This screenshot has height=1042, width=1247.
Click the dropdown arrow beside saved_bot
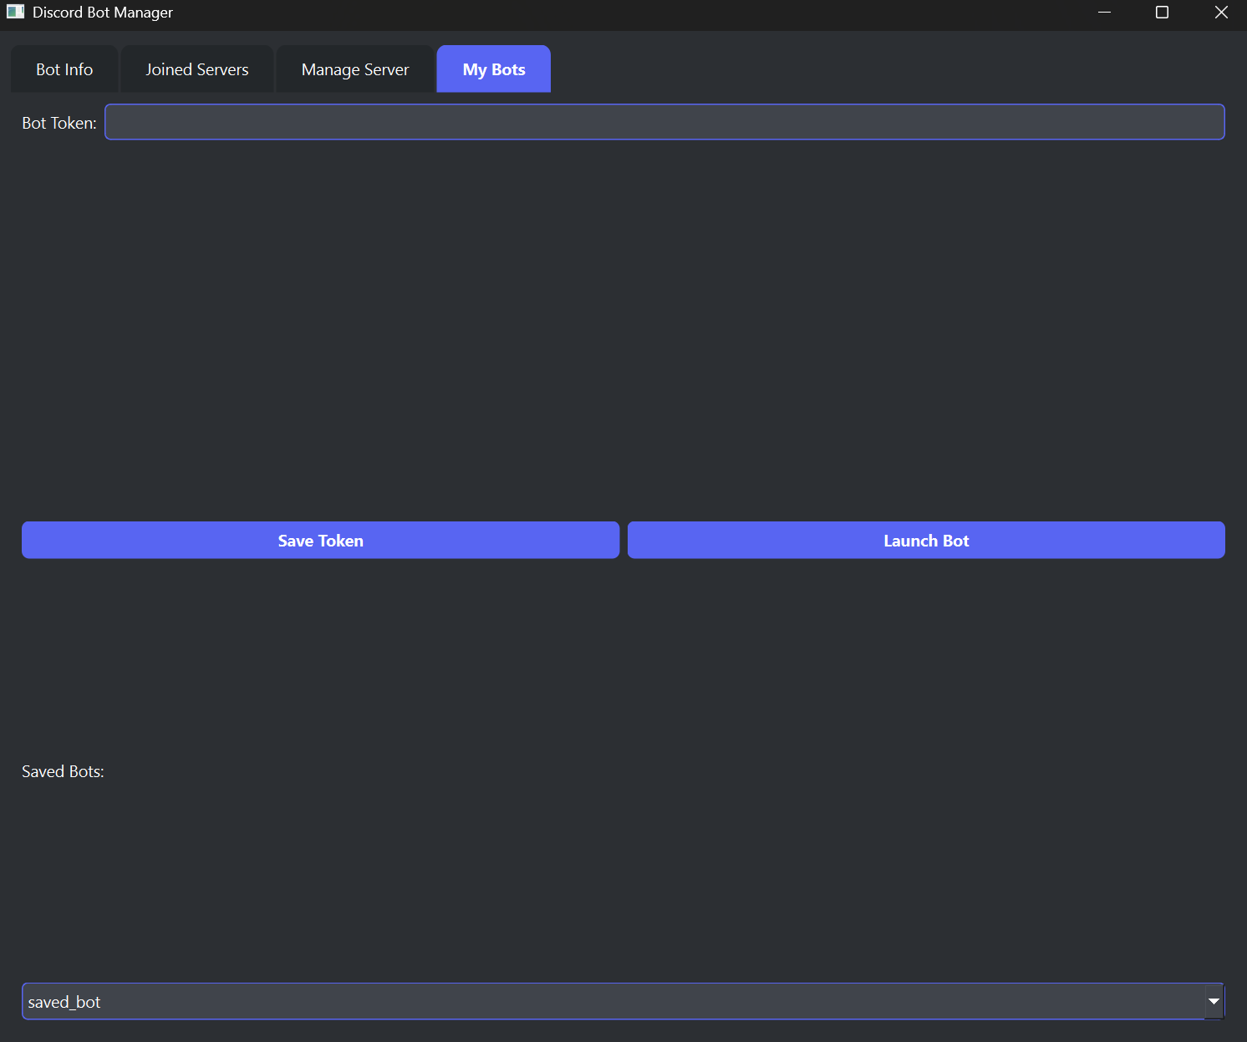coord(1214,1000)
